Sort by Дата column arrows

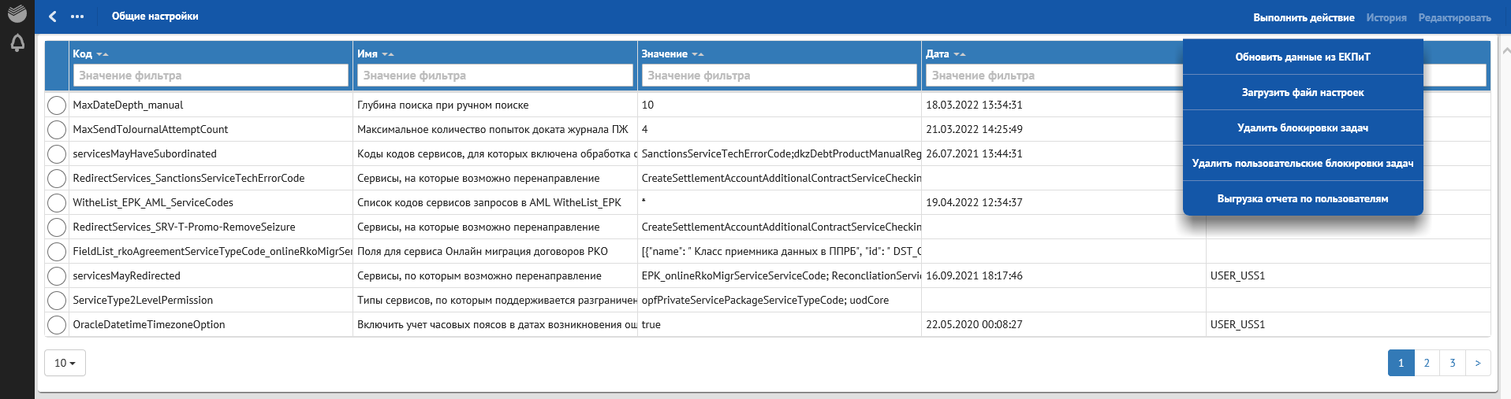(960, 54)
